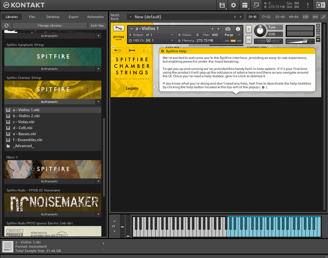Click the instrument info icon

point(238,29)
